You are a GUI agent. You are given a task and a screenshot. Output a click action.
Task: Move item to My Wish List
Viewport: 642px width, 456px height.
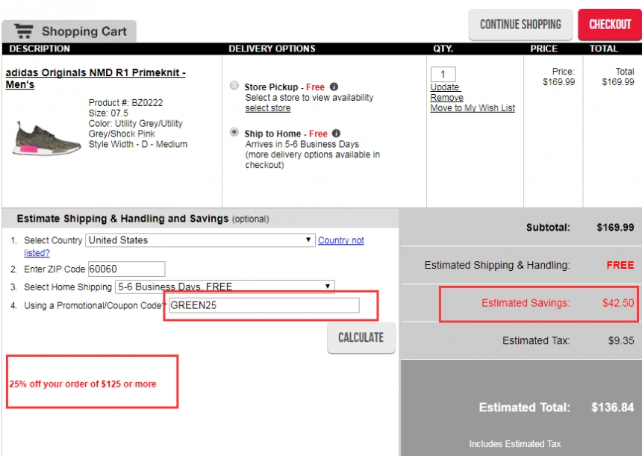[x=473, y=108]
